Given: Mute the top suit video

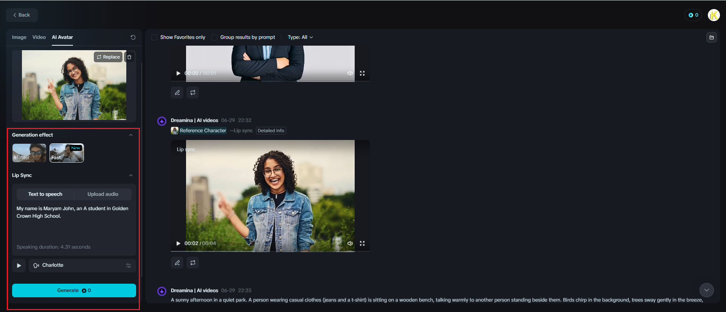Looking at the screenshot, I should point(350,73).
